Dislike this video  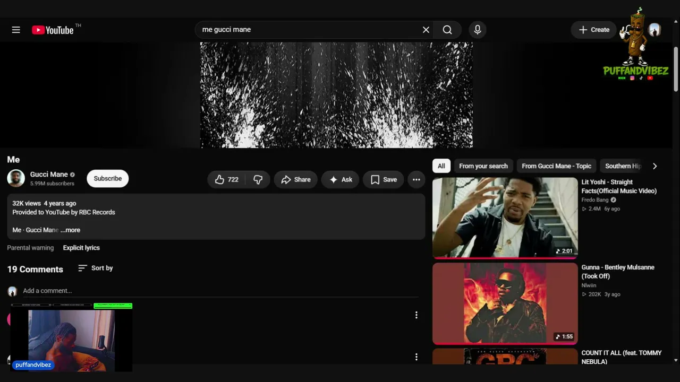258,180
